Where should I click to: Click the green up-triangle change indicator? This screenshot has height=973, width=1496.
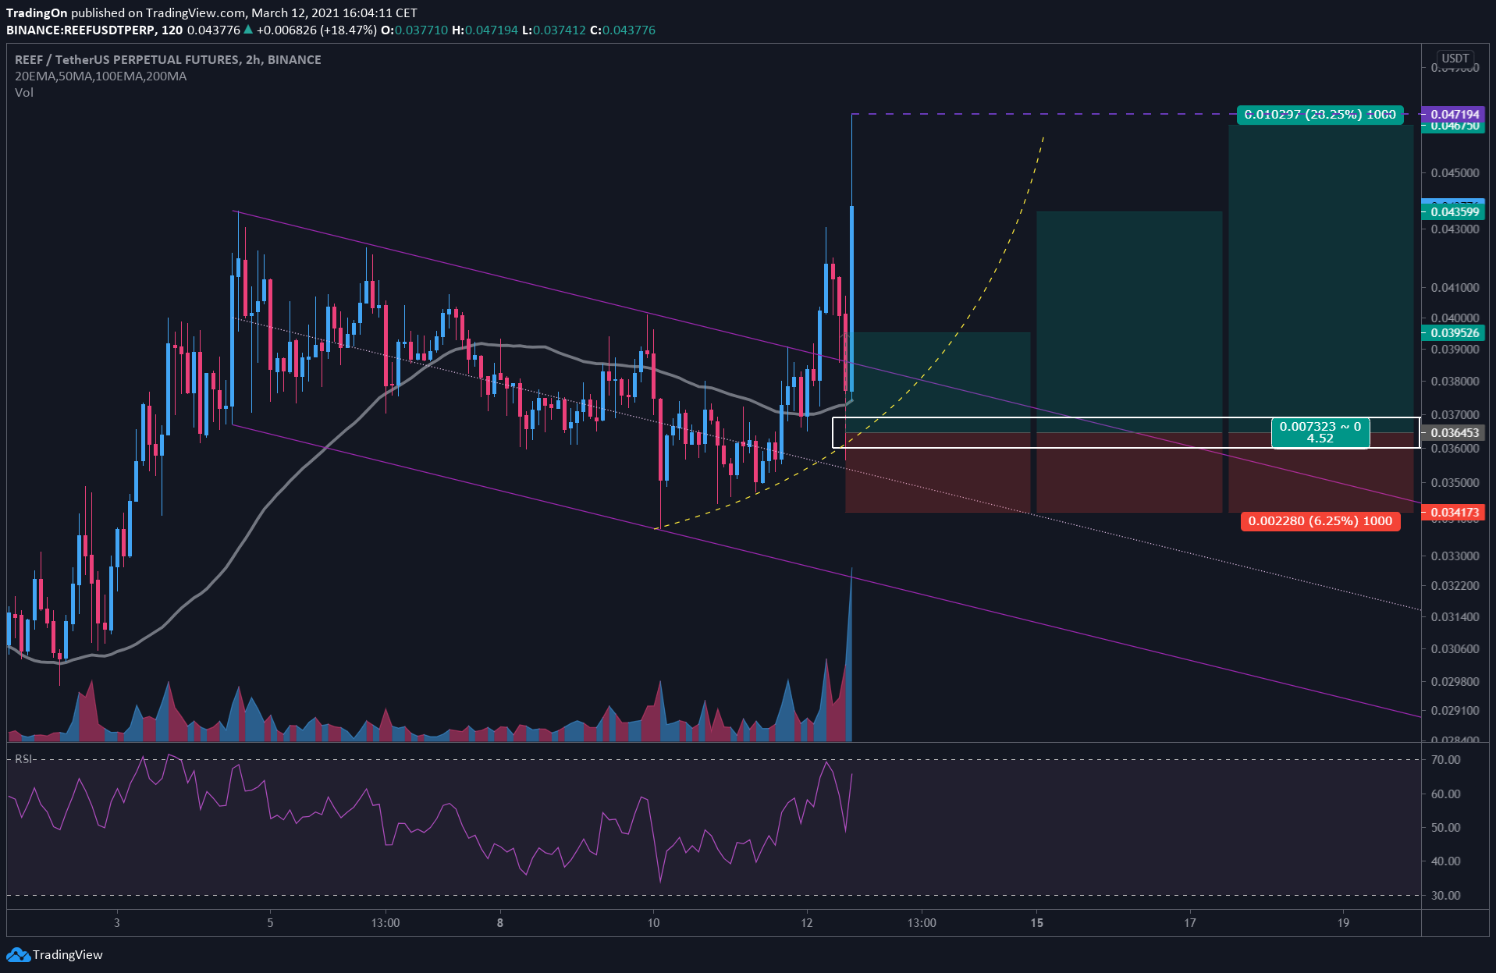[x=247, y=30]
